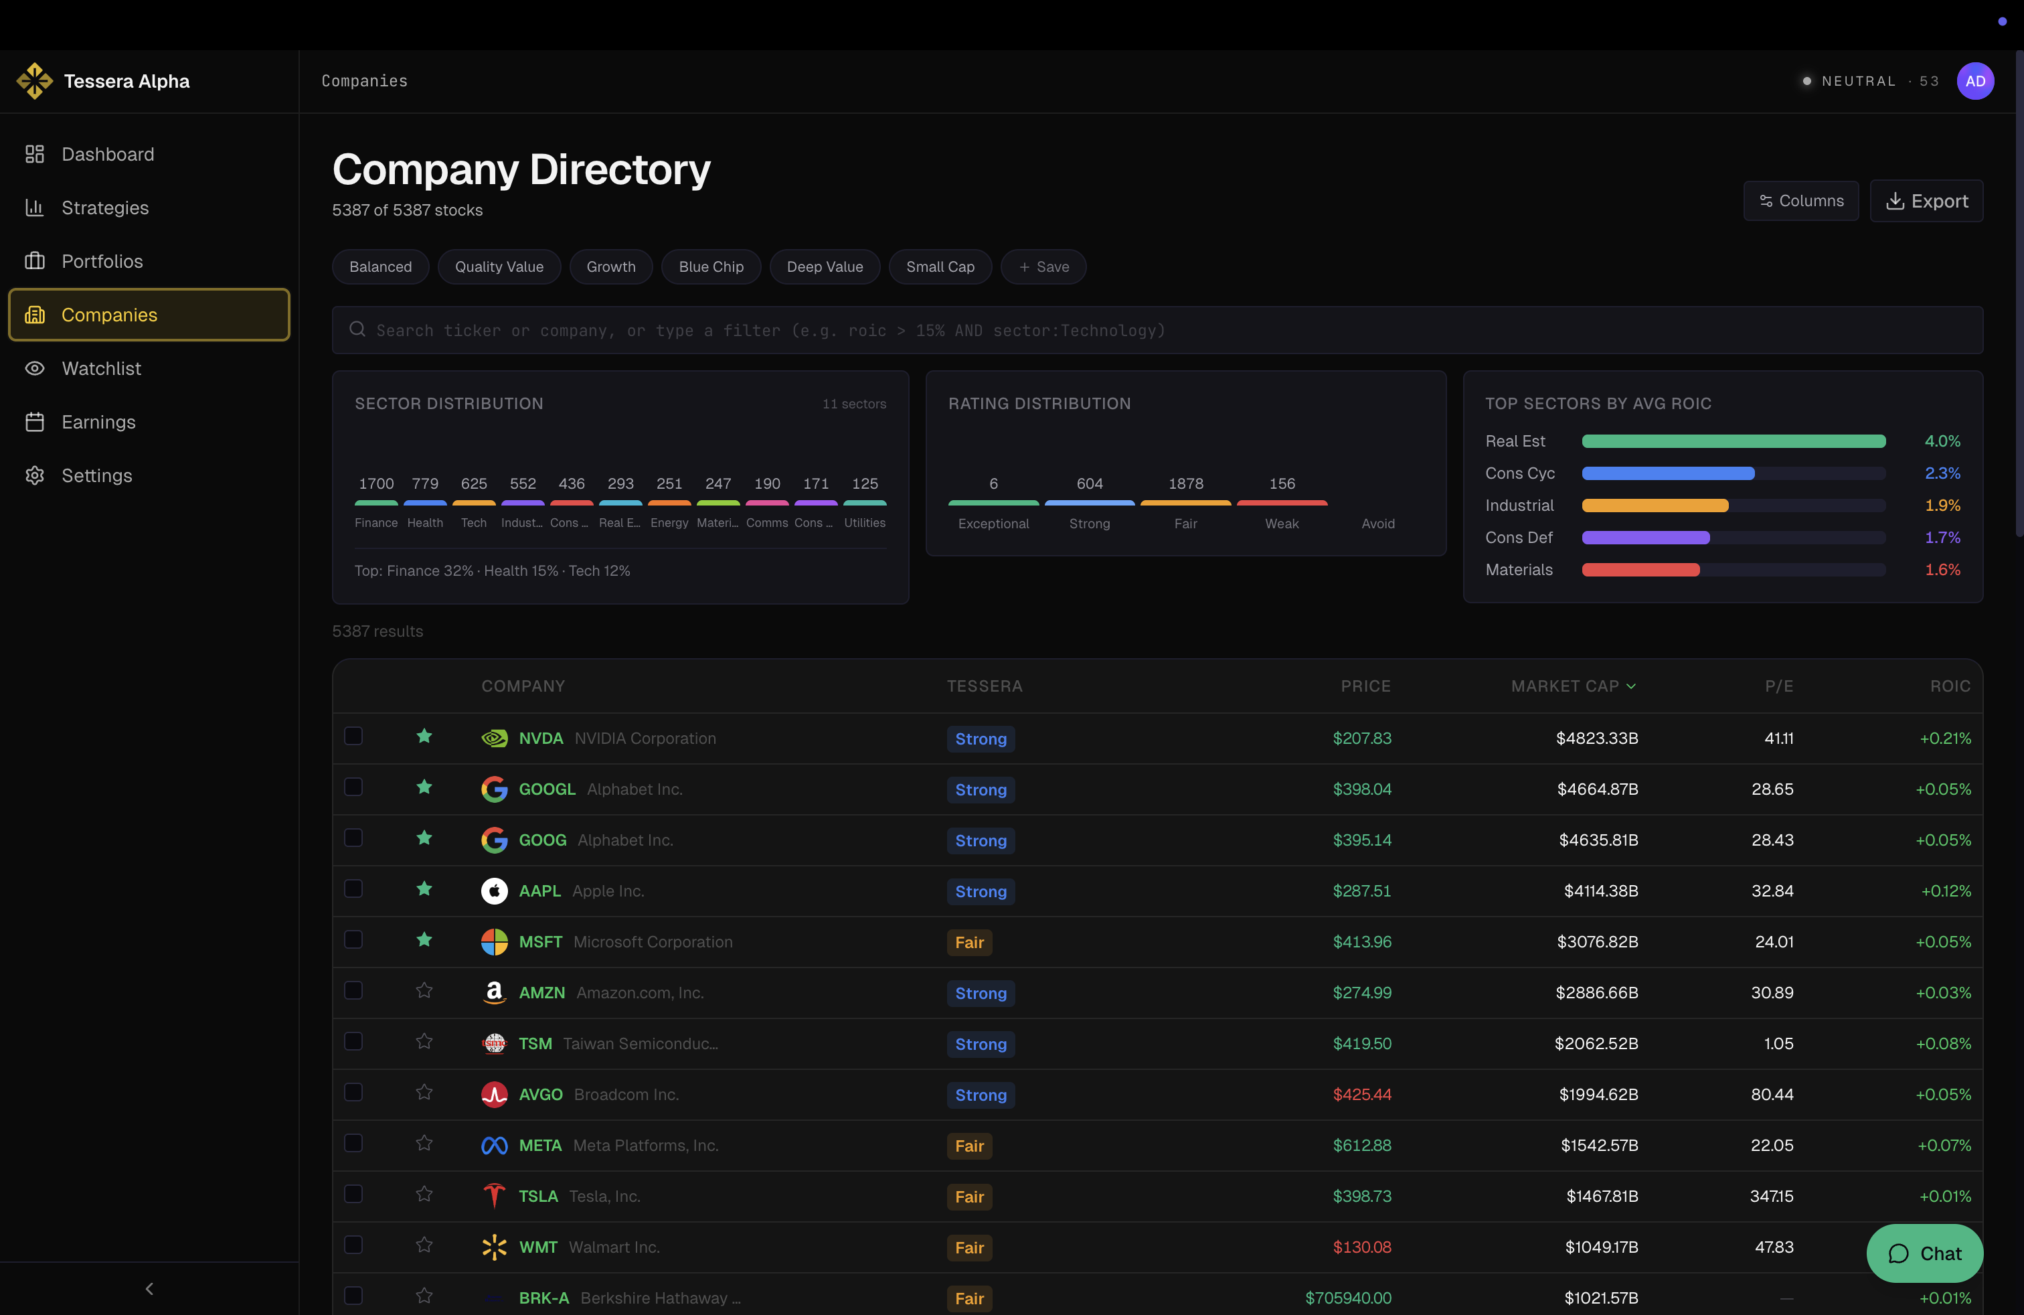
Task: Click the Tessera Alpha logo icon
Action: 35,81
